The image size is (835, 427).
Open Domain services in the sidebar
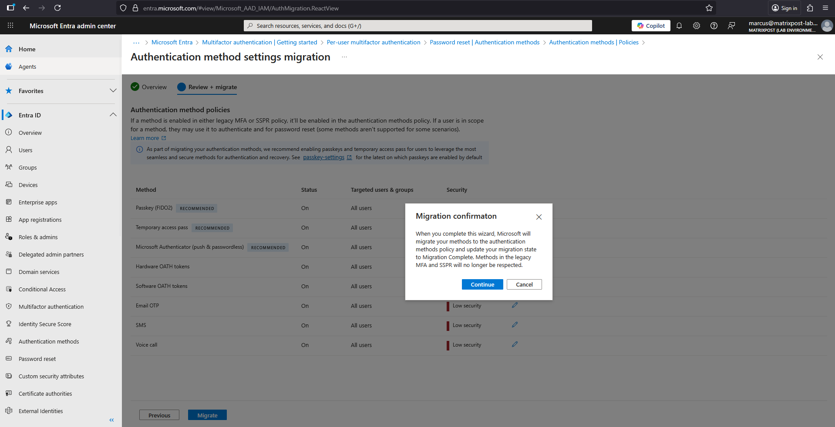click(x=39, y=272)
